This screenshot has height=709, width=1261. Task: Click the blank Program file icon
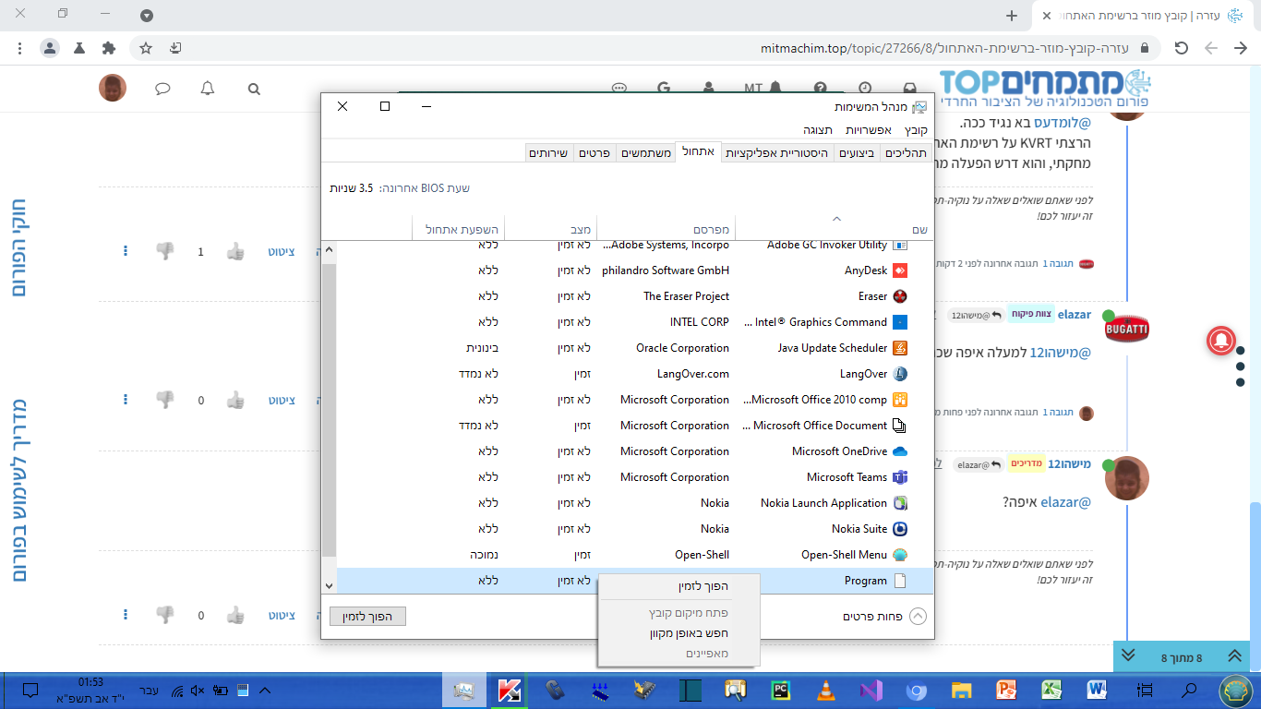point(900,581)
